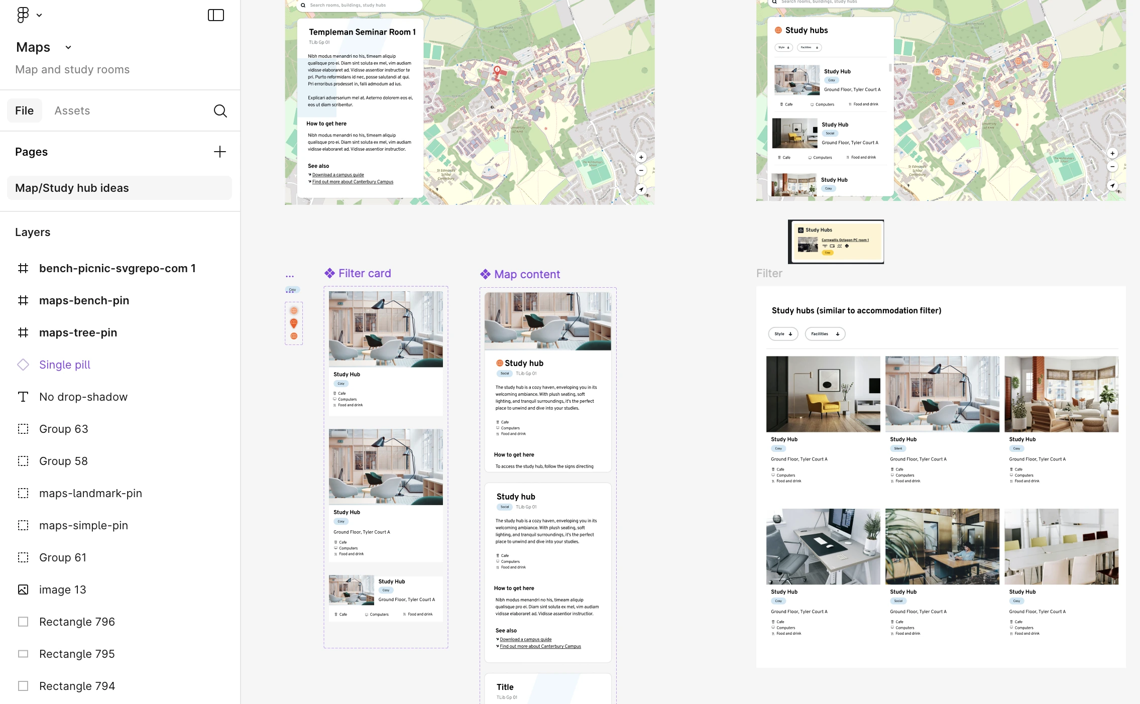Click frame icon of maps-bench-pin layer
Image resolution: width=1140 pixels, height=704 pixels.
[x=23, y=300]
